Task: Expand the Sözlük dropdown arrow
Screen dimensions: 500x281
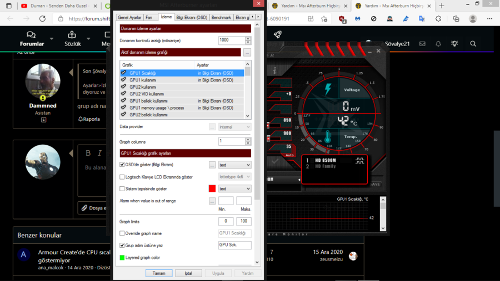Action: [x=88, y=39]
